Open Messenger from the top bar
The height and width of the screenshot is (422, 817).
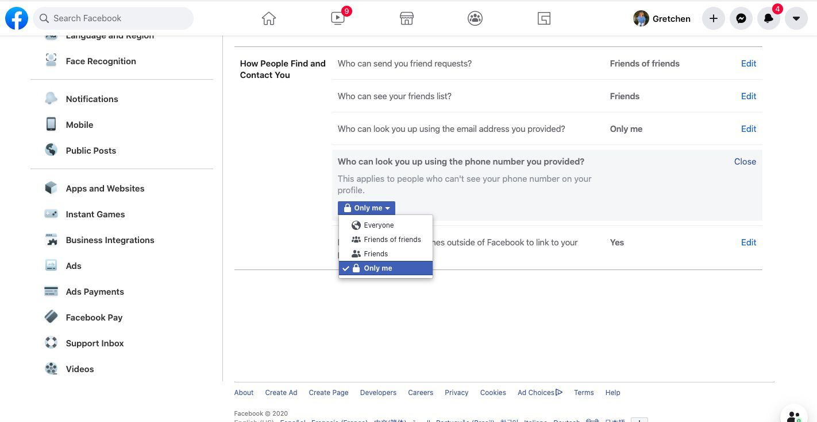[741, 18]
